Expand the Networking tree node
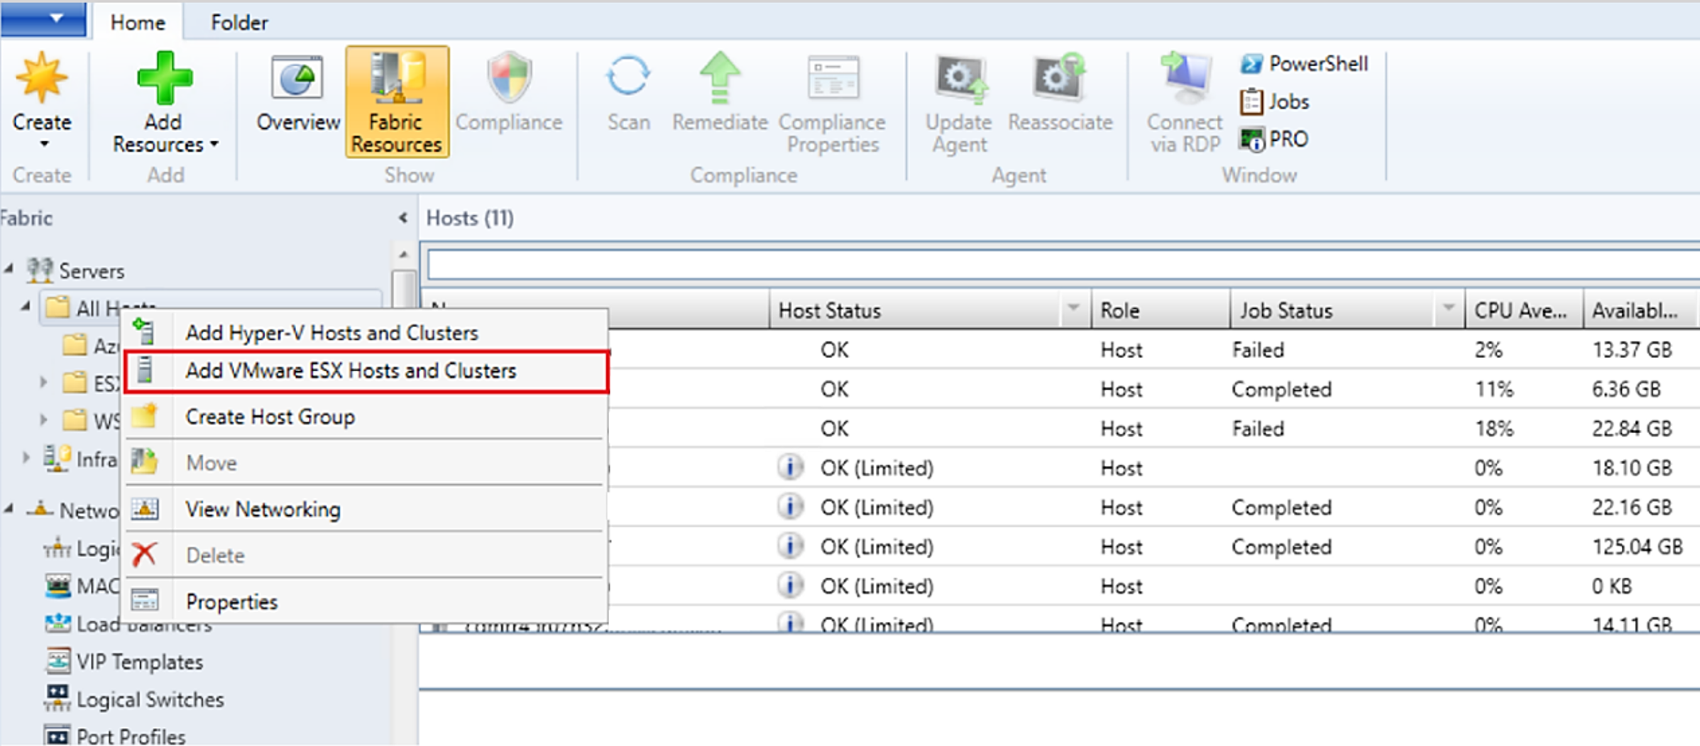 (x=10, y=509)
